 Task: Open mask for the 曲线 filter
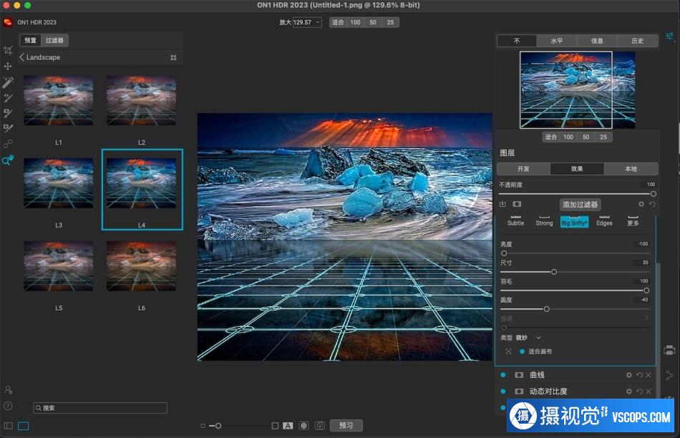point(519,375)
